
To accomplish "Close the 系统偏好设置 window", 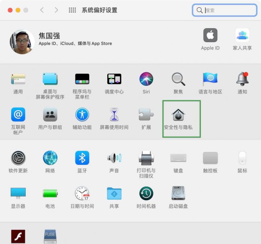I will pos(10,10).
